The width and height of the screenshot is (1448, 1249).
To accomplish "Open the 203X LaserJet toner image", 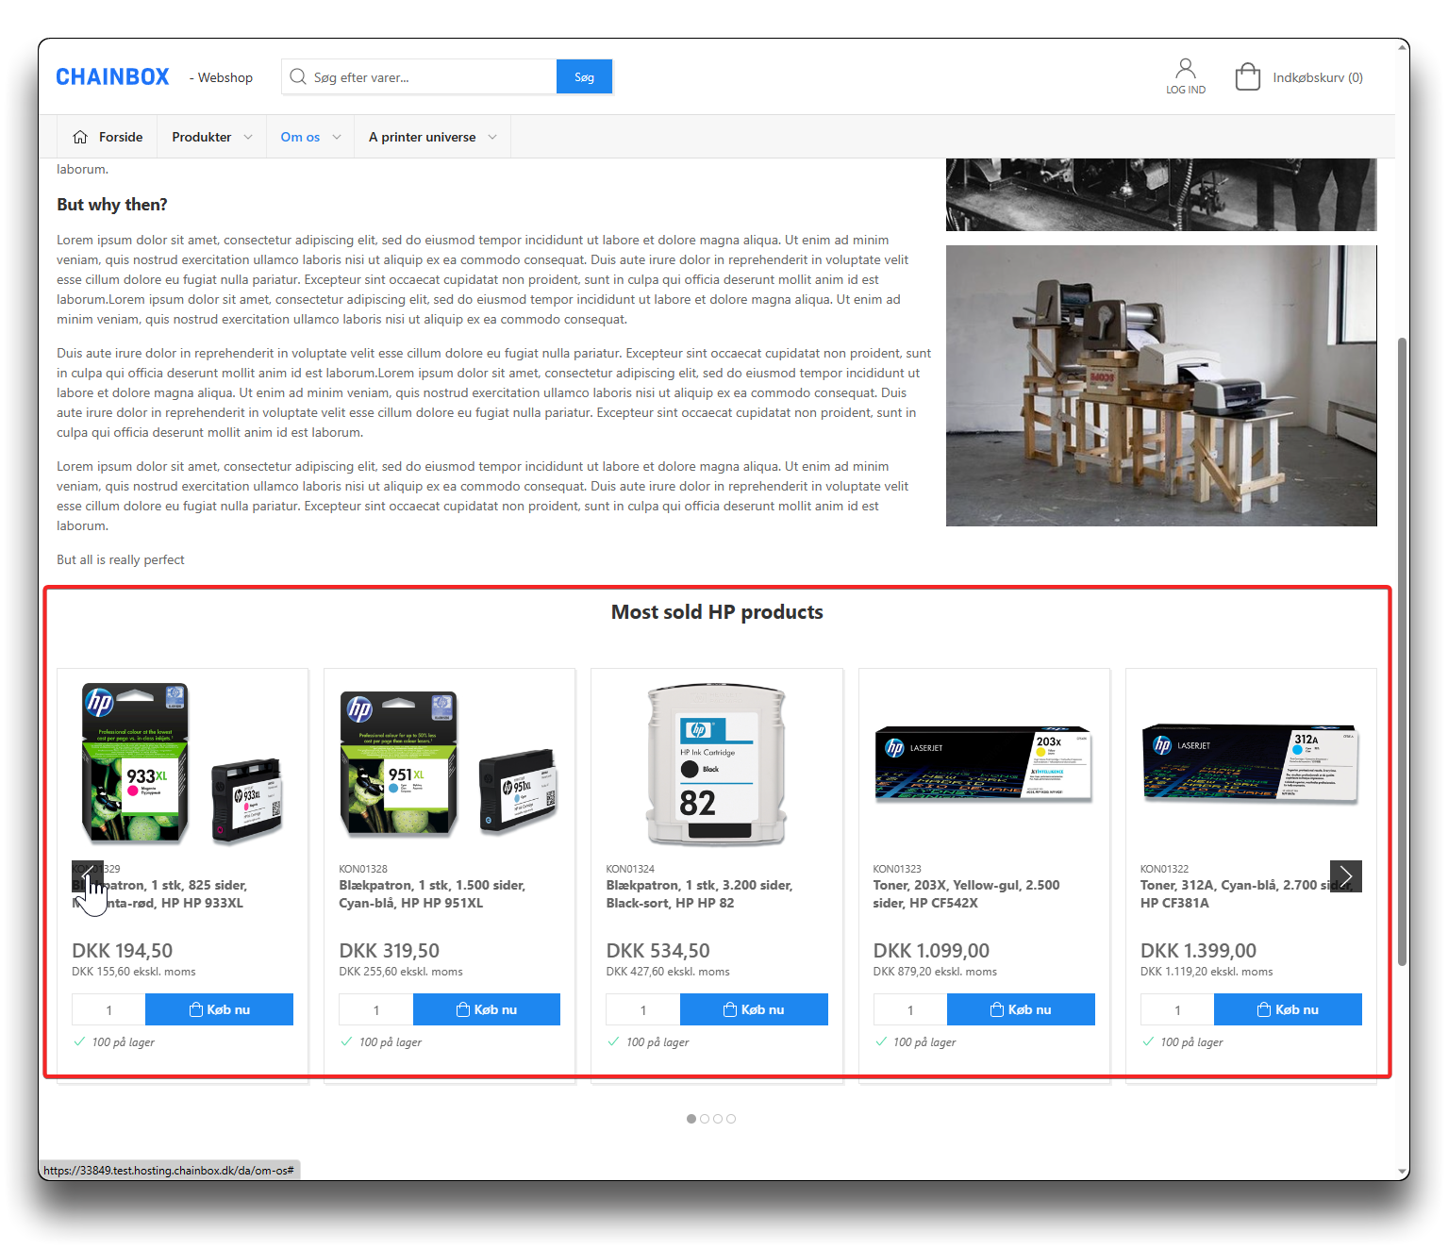I will 984,763.
